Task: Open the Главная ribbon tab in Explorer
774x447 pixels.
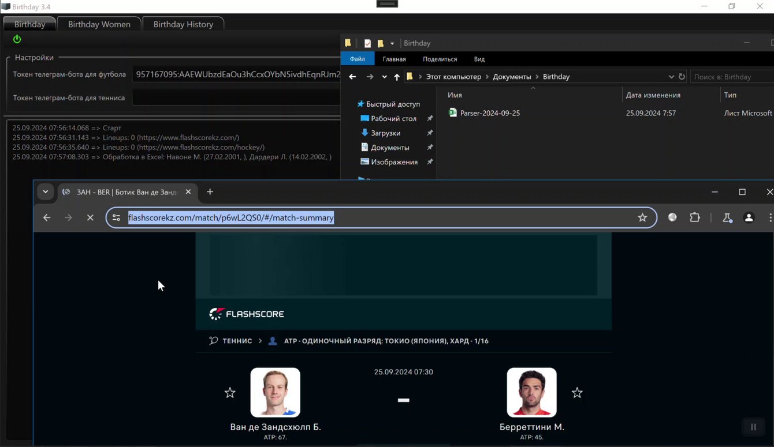Action: (394, 59)
